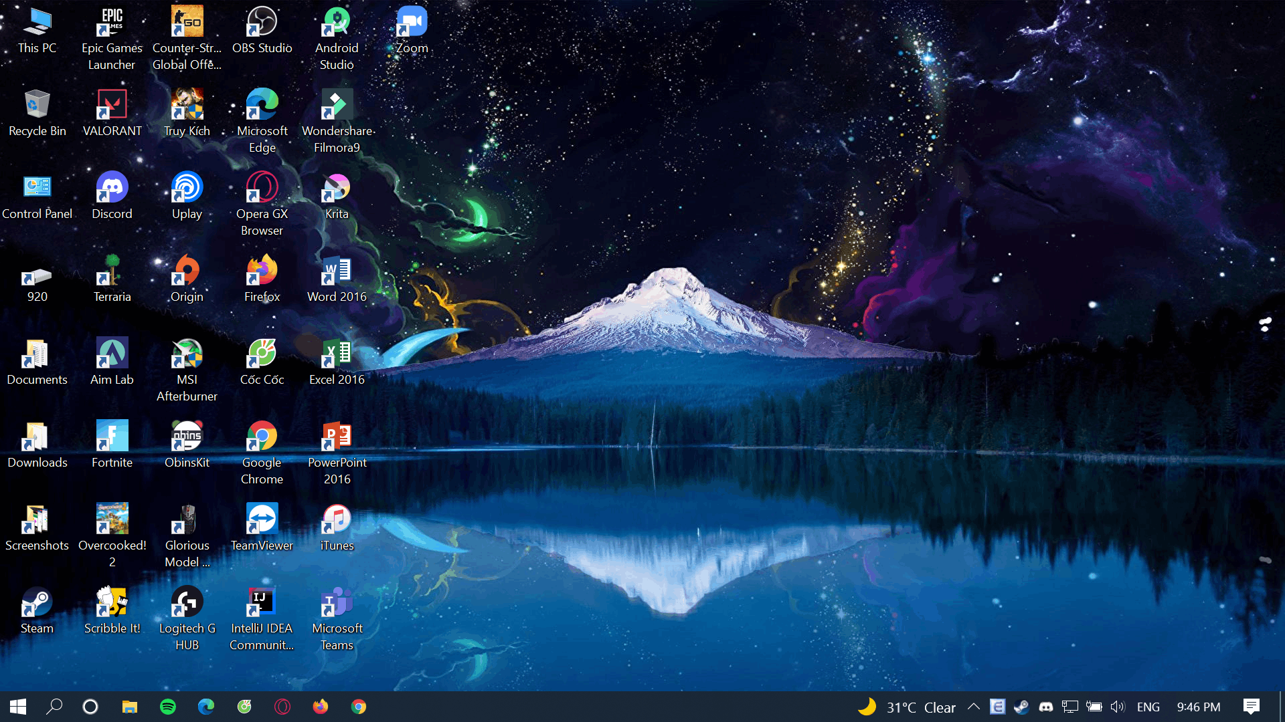The height and width of the screenshot is (722, 1285).
Task: Open the volume control tray icon
Action: tap(1118, 707)
